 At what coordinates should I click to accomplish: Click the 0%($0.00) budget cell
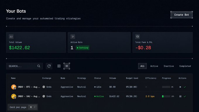[131, 87]
